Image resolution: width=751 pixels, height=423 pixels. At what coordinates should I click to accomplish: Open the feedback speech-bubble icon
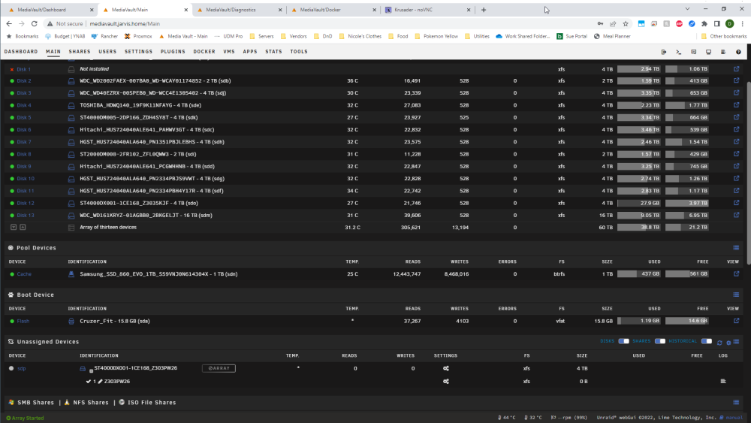point(693,52)
